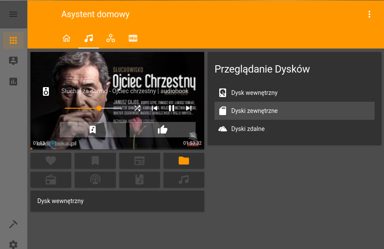Switch to the home tab
This screenshot has height=249, width=384.
tap(67, 38)
